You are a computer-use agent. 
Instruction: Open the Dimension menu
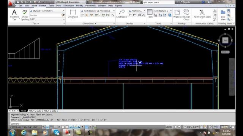(x=68, y=6)
